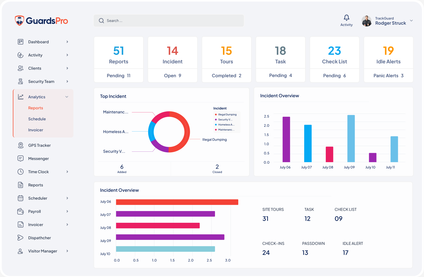Select Schedule under Analytics
424x277 pixels.
(x=37, y=119)
